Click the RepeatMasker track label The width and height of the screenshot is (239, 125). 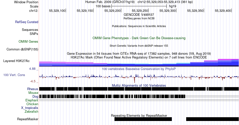(28, 119)
